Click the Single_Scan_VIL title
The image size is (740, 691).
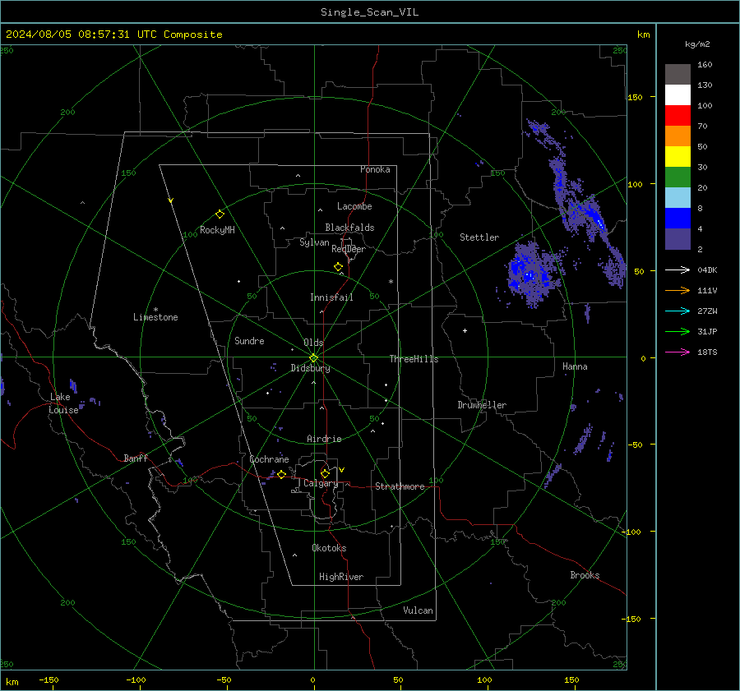(369, 12)
